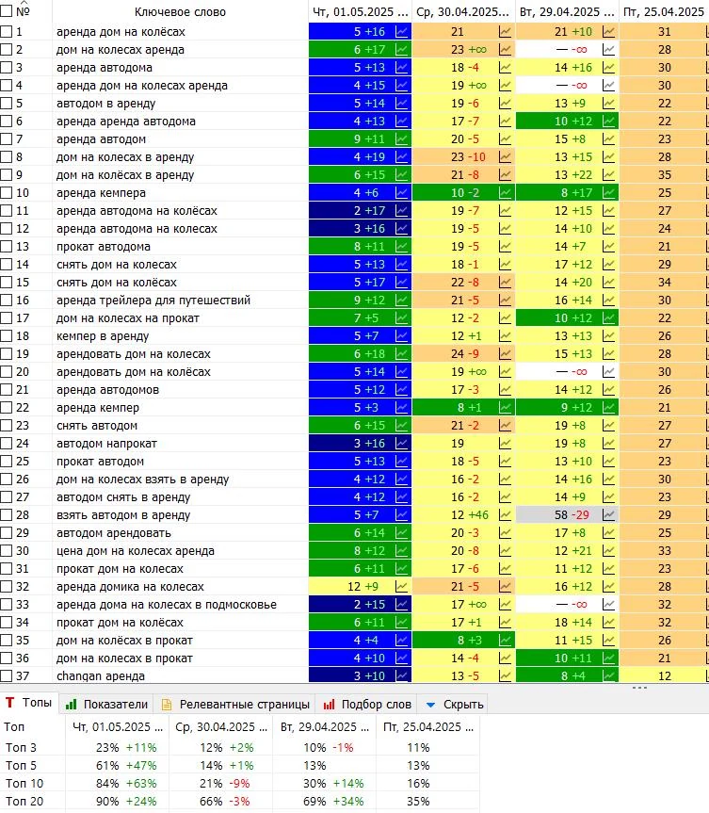The image size is (709, 813).
Task: Select keyword "аренда дом на колёсах"
Action: click(x=121, y=32)
